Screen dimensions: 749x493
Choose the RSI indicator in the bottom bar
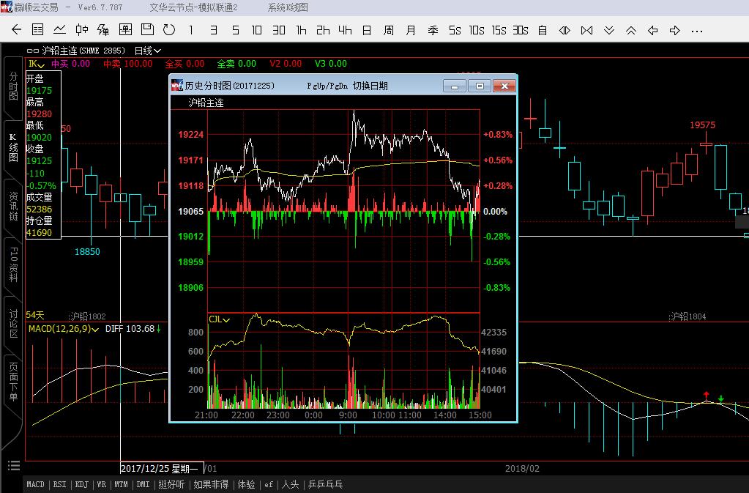point(59,484)
